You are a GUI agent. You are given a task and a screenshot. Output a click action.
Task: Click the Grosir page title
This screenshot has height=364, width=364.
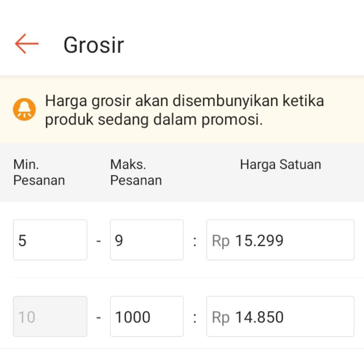click(x=93, y=45)
